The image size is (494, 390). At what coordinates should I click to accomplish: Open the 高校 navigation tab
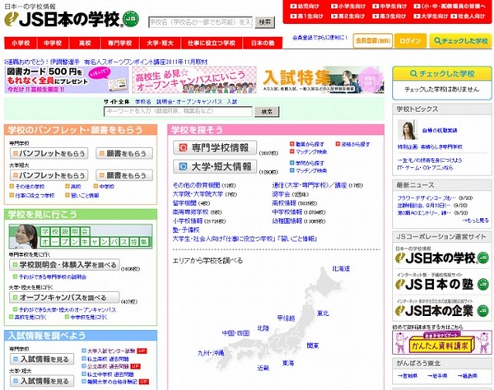[85, 43]
